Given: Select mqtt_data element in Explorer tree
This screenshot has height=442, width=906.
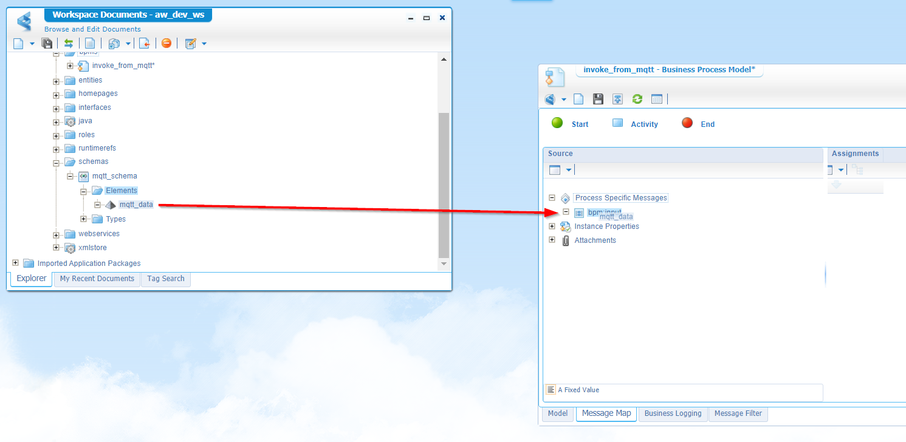Looking at the screenshot, I should [136, 205].
